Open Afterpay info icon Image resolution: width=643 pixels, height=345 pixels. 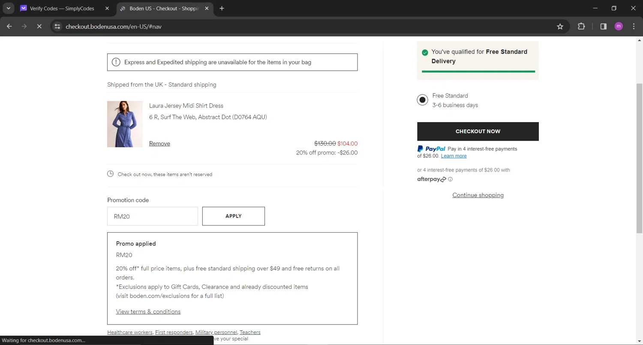pyautogui.click(x=450, y=180)
